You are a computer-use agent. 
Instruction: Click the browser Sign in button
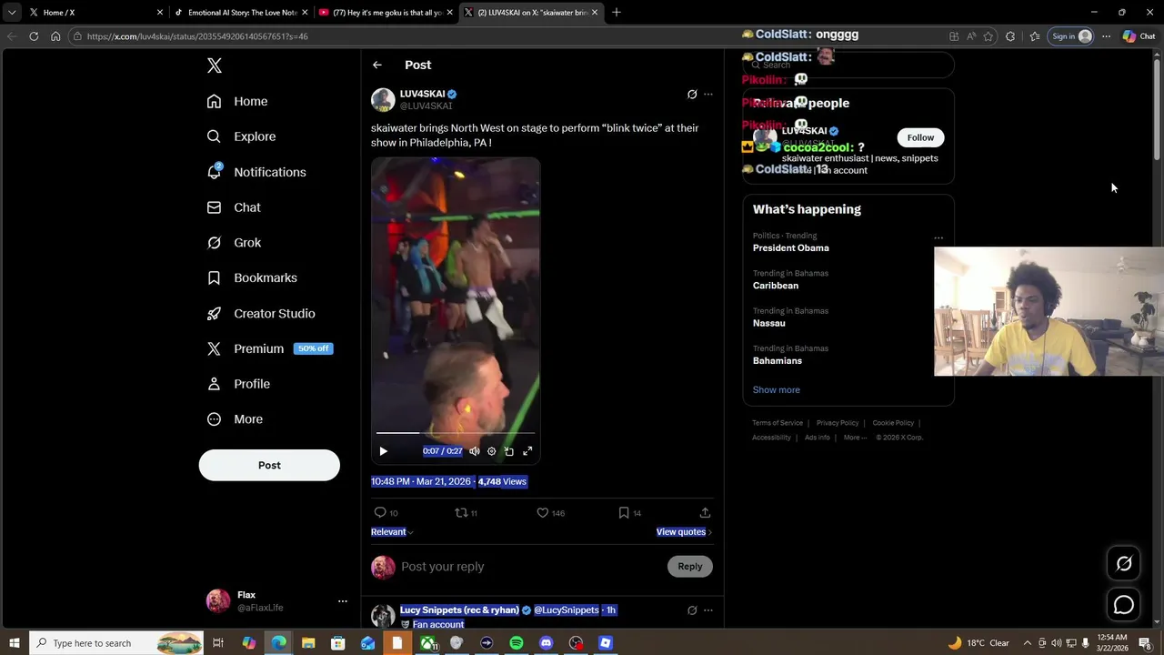click(x=1071, y=36)
